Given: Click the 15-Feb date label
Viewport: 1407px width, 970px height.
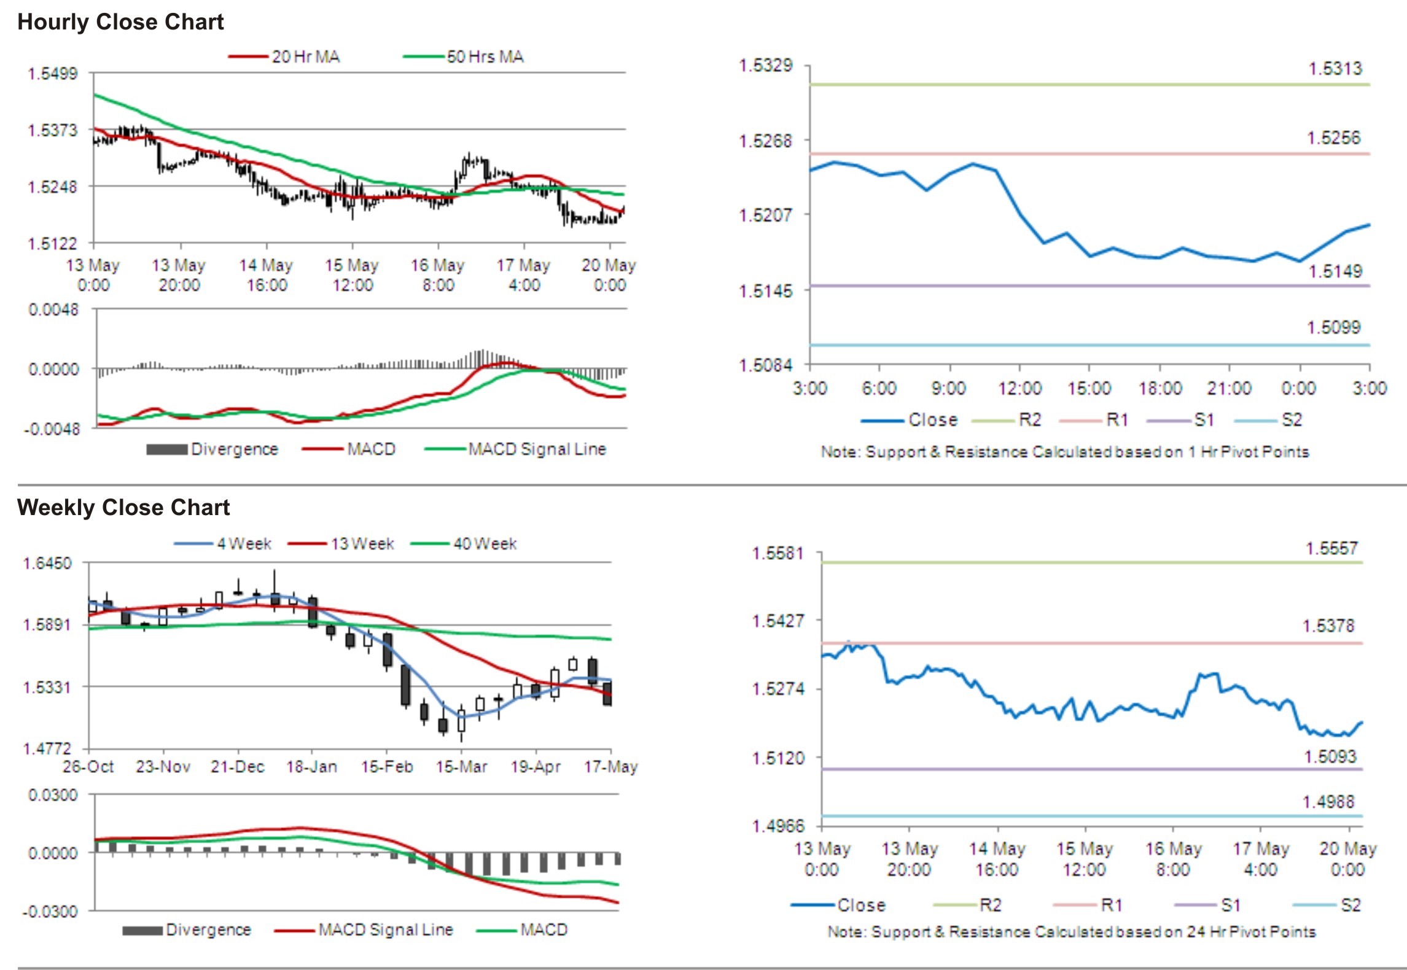Looking at the screenshot, I should 387,767.
